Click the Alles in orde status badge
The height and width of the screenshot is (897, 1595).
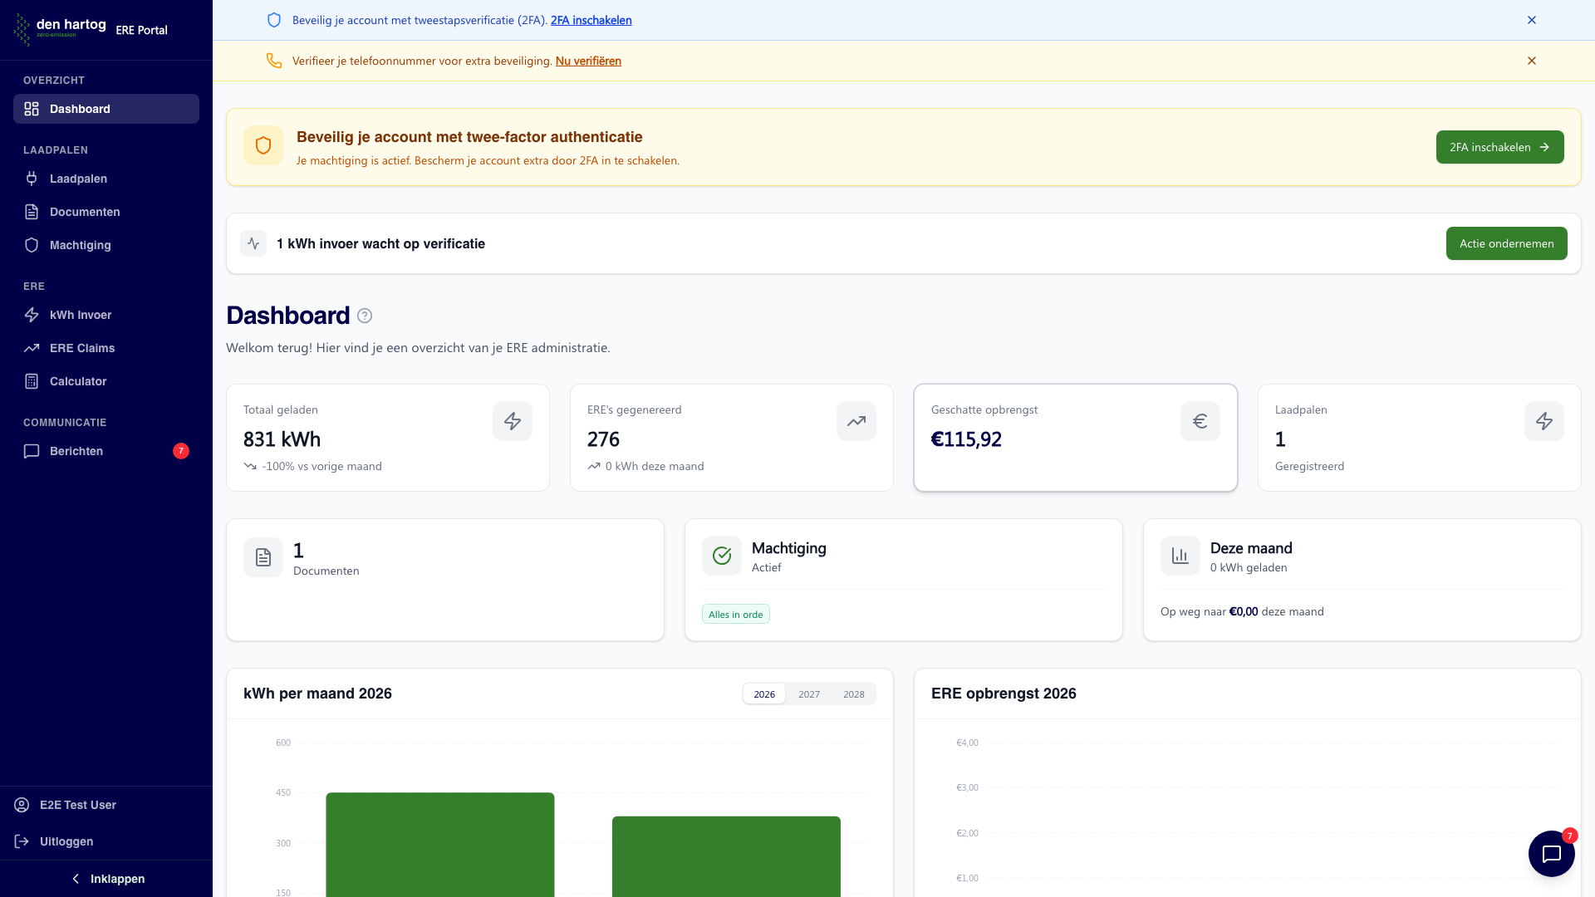735,614
